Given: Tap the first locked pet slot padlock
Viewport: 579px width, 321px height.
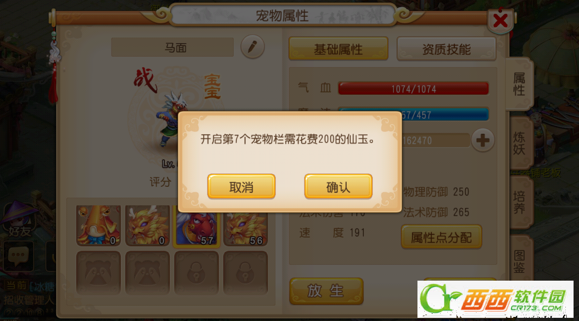Looking at the screenshot, I should point(196,273).
